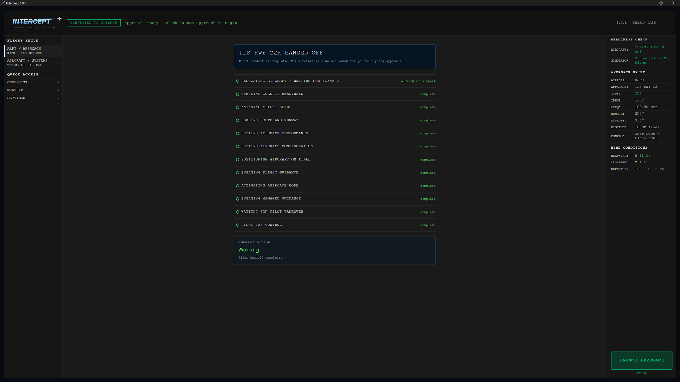Click 'already at airport' status text

coord(418,81)
